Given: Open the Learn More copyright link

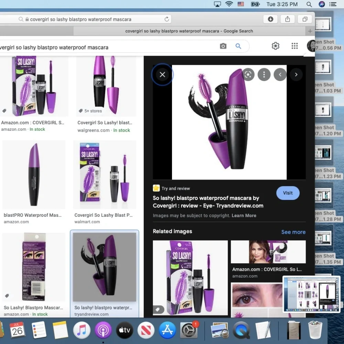Looking at the screenshot, I should tap(244, 215).
